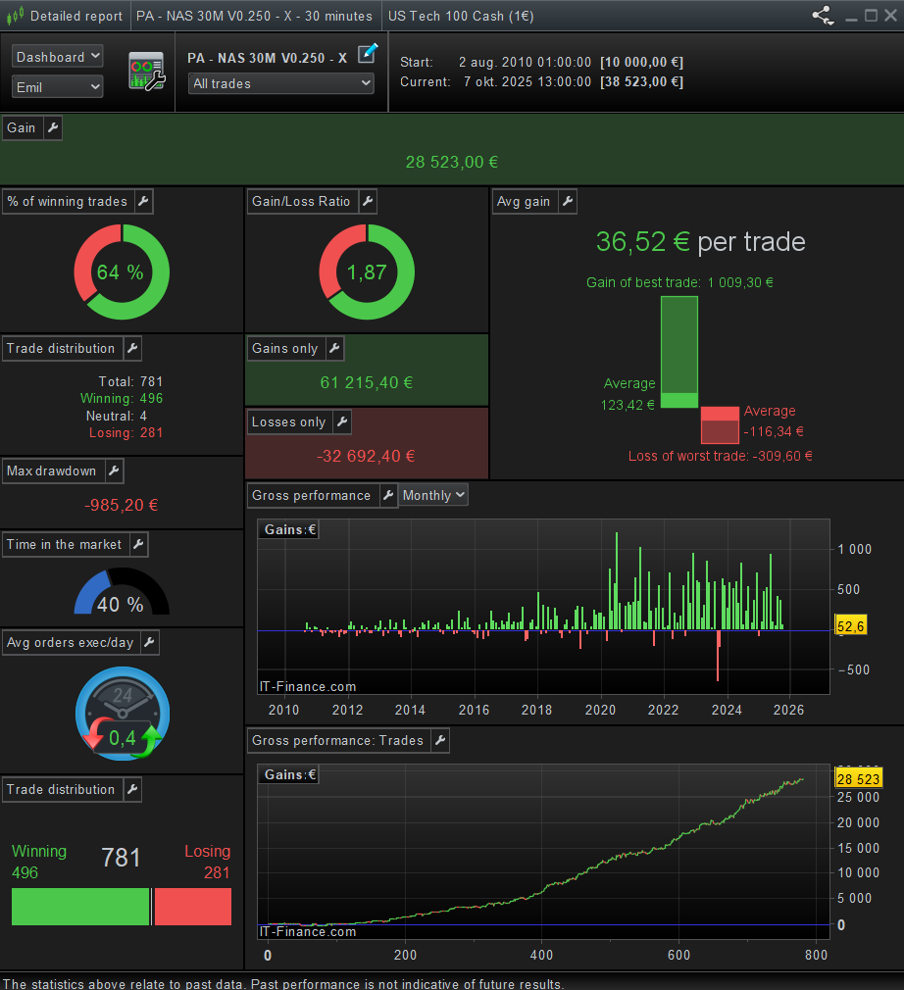Click the yellow 52,6 value label
904x990 pixels.
pyautogui.click(x=849, y=626)
